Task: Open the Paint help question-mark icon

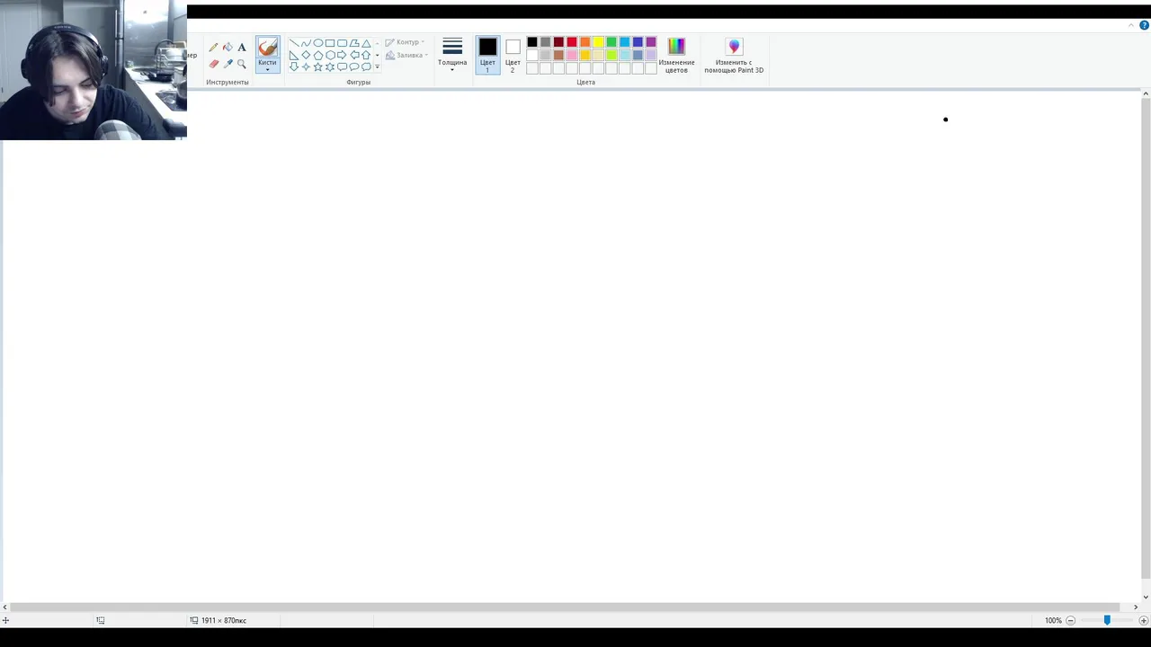Action: [1144, 25]
